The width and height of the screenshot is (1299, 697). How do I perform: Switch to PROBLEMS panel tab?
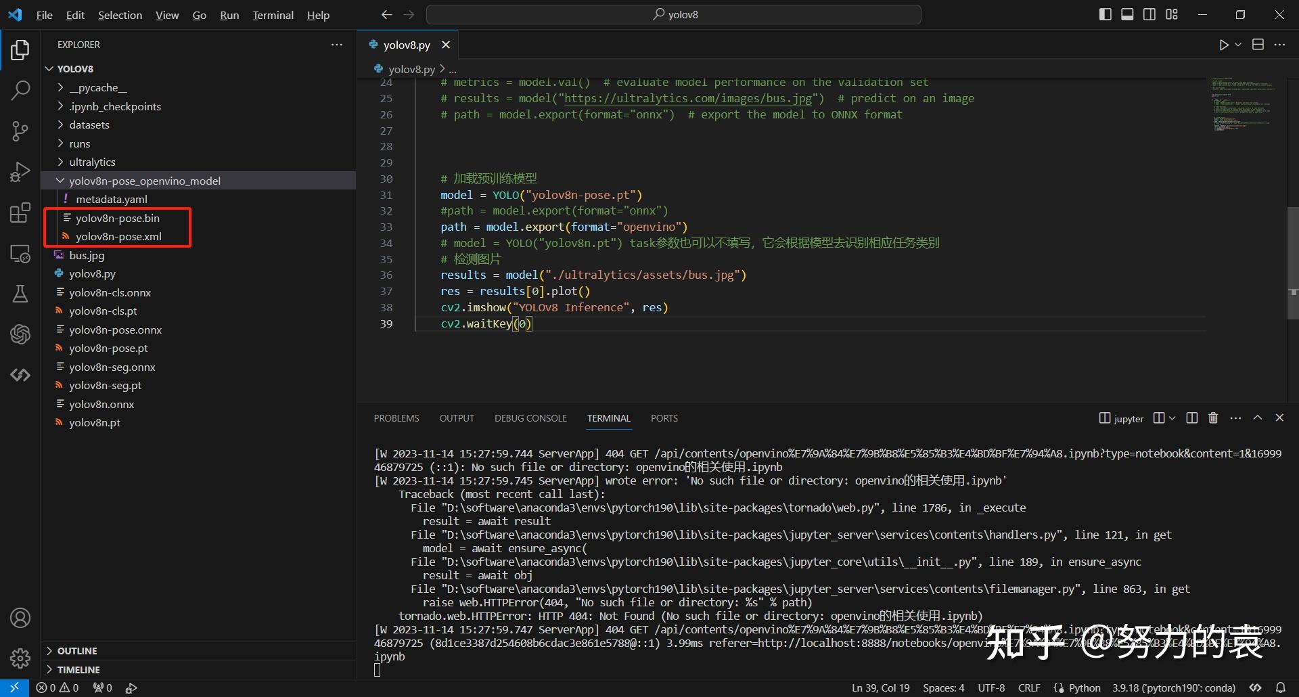click(x=396, y=418)
